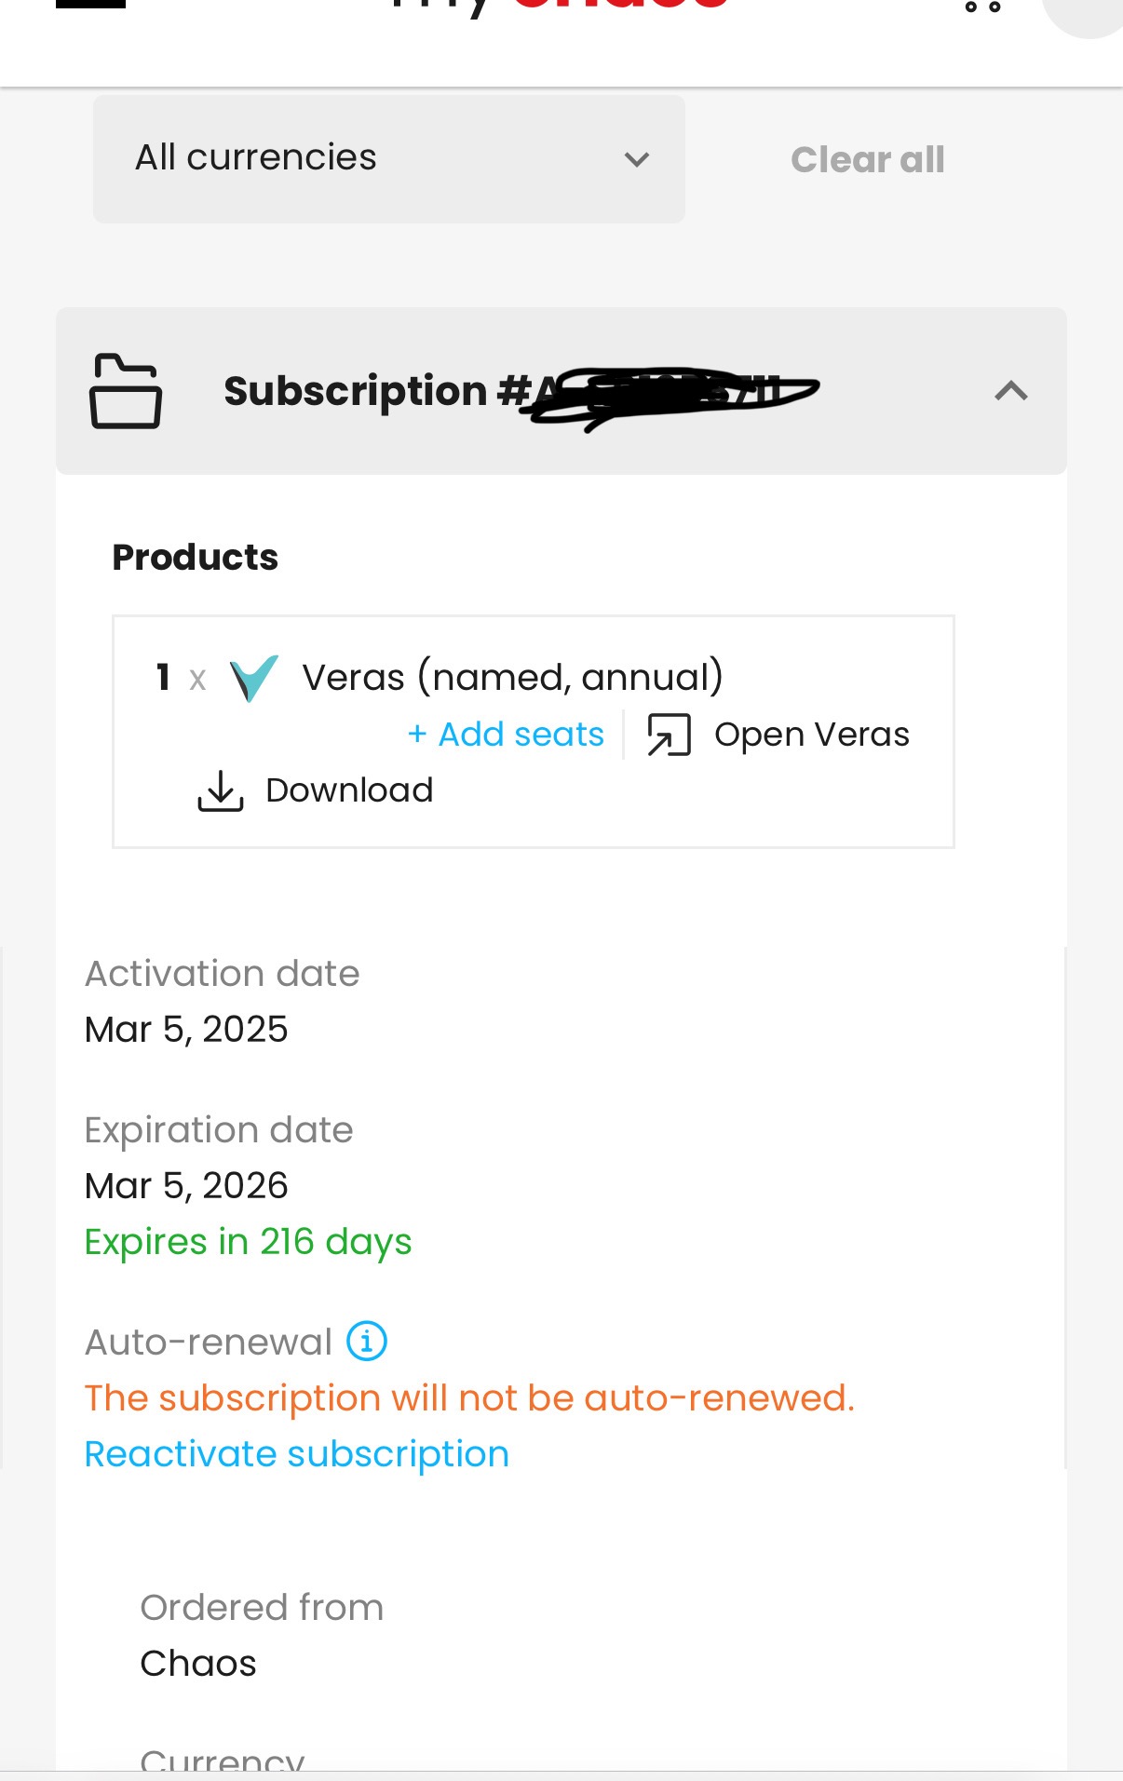
Task: Click the Veras product logo icon
Action: click(254, 678)
